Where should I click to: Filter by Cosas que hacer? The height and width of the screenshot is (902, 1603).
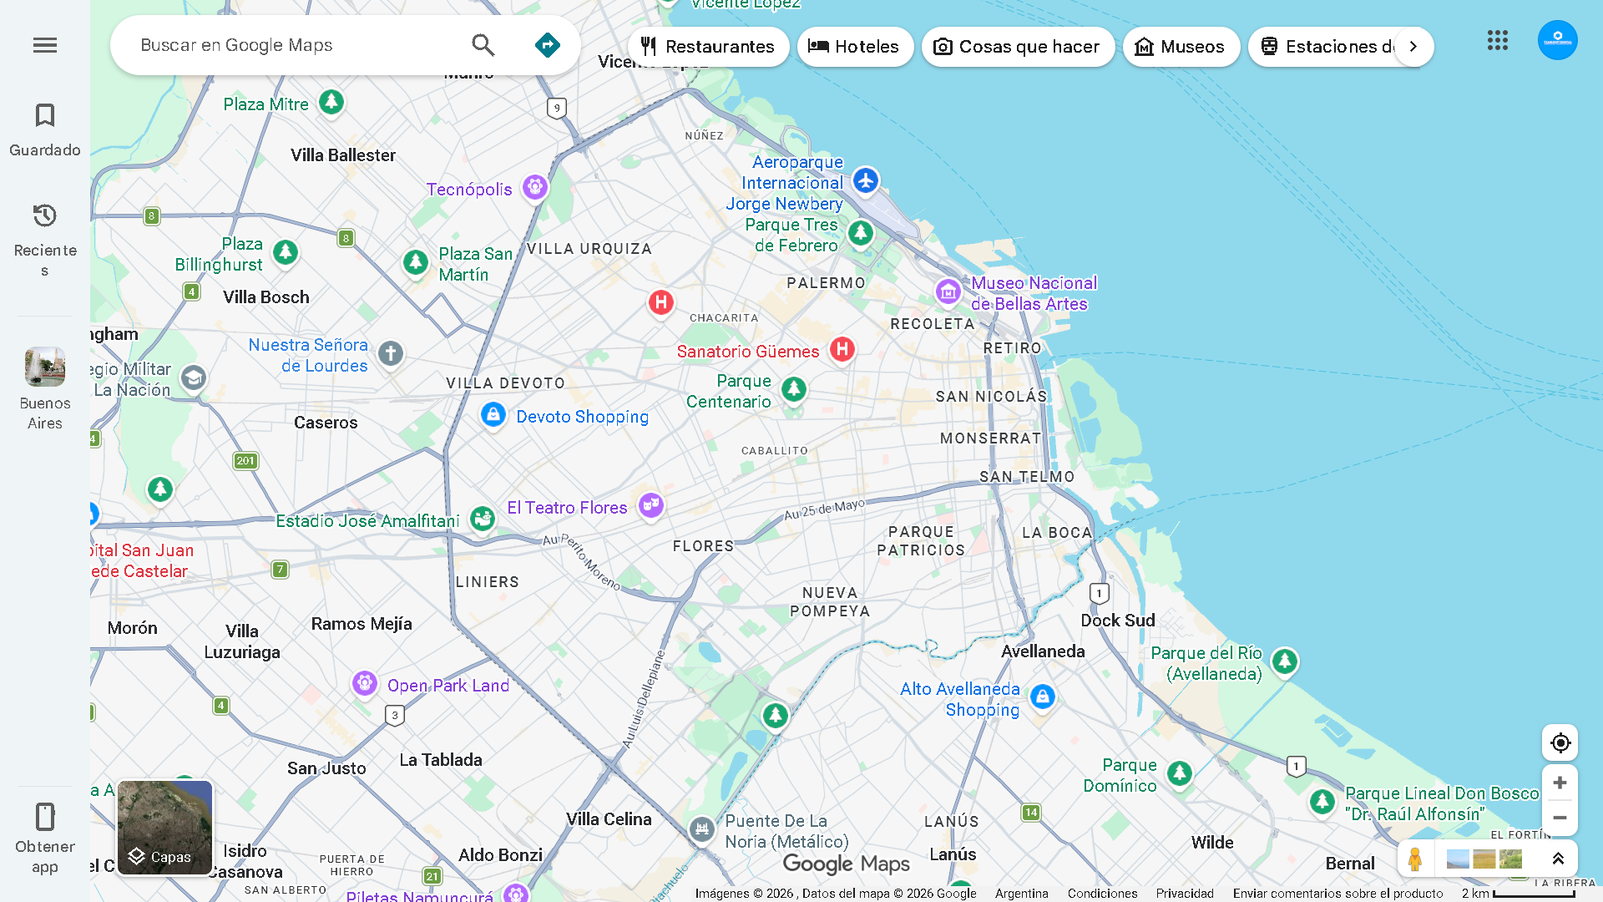pos(1018,47)
